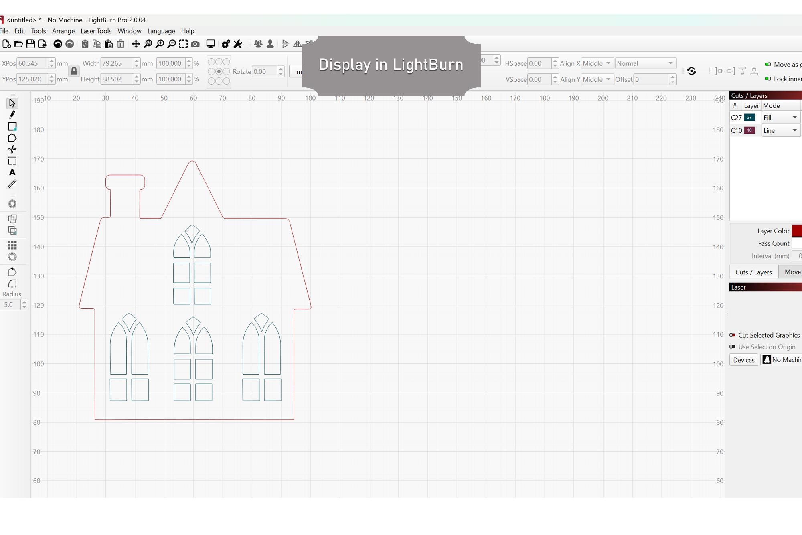The width and height of the screenshot is (802, 535).
Task: Choose the Draw Lines pencil tool
Action: (12, 115)
